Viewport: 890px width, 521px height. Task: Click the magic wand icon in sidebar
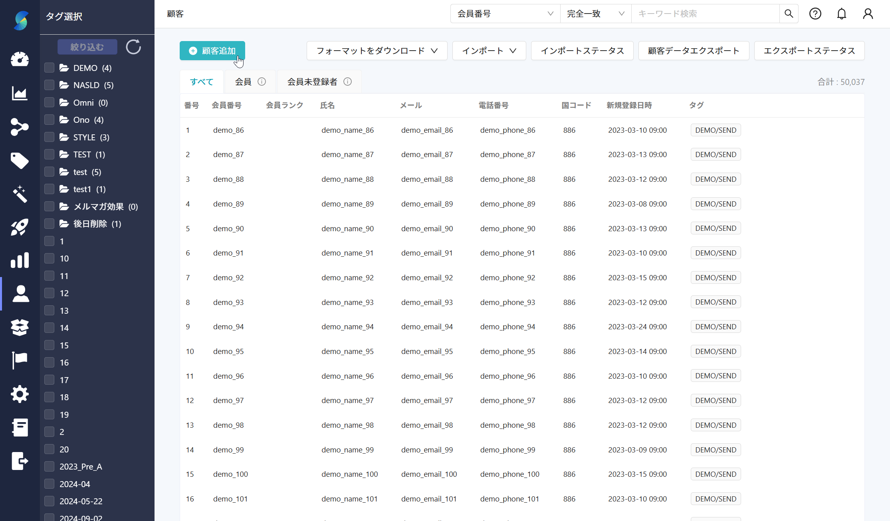tap(20, 194)
